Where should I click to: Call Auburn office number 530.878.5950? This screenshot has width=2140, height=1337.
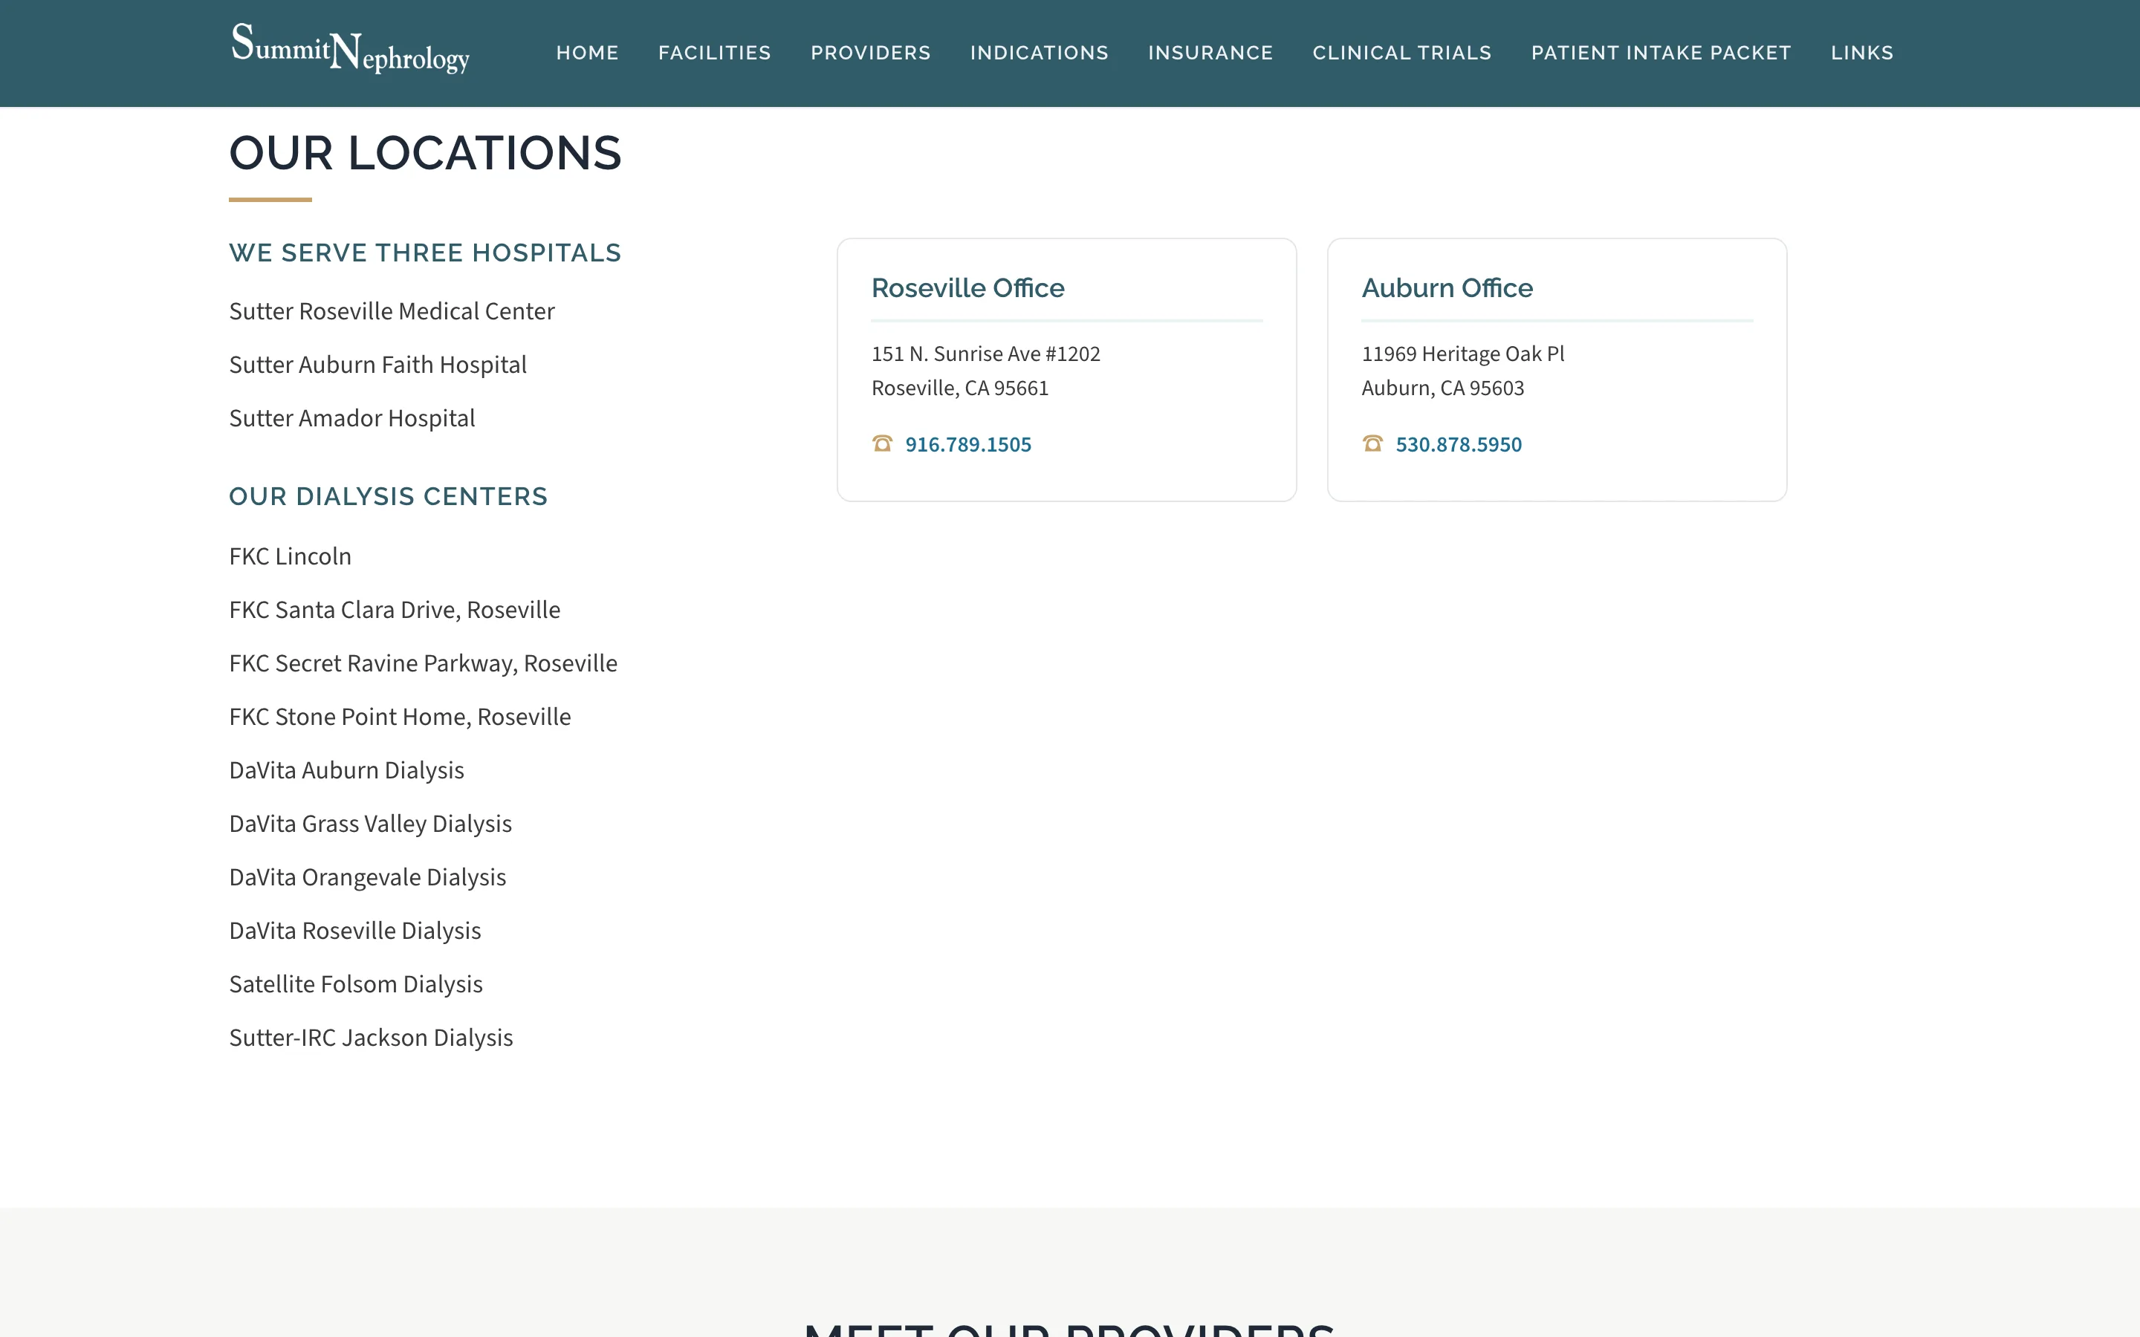(x=1458, y=445)
